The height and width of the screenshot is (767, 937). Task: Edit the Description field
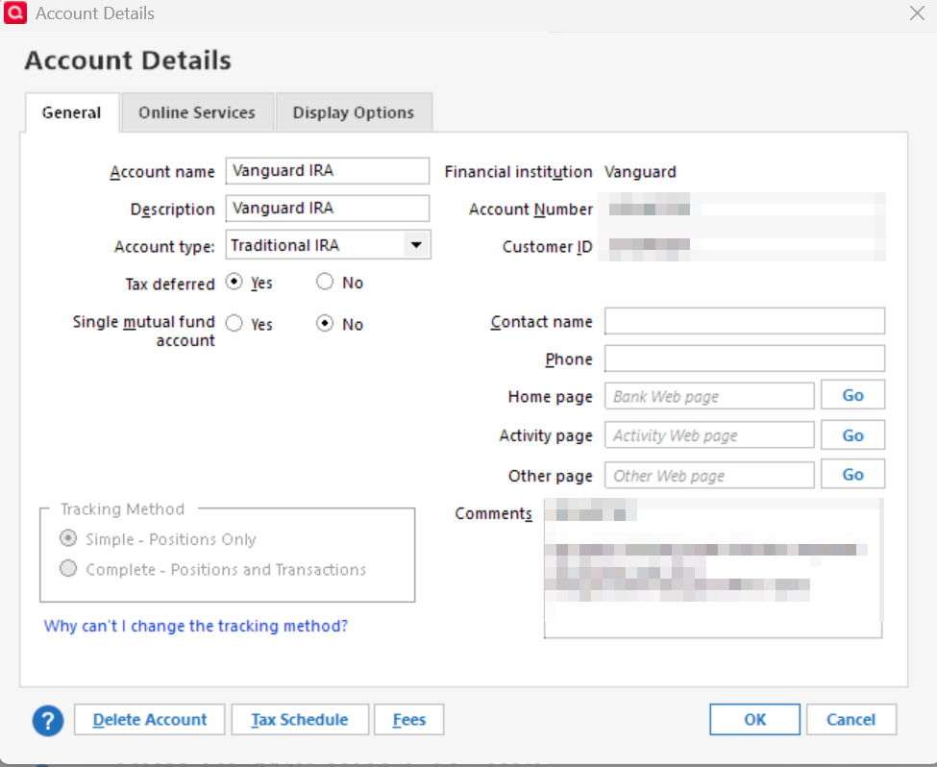(x=328, y=208)
